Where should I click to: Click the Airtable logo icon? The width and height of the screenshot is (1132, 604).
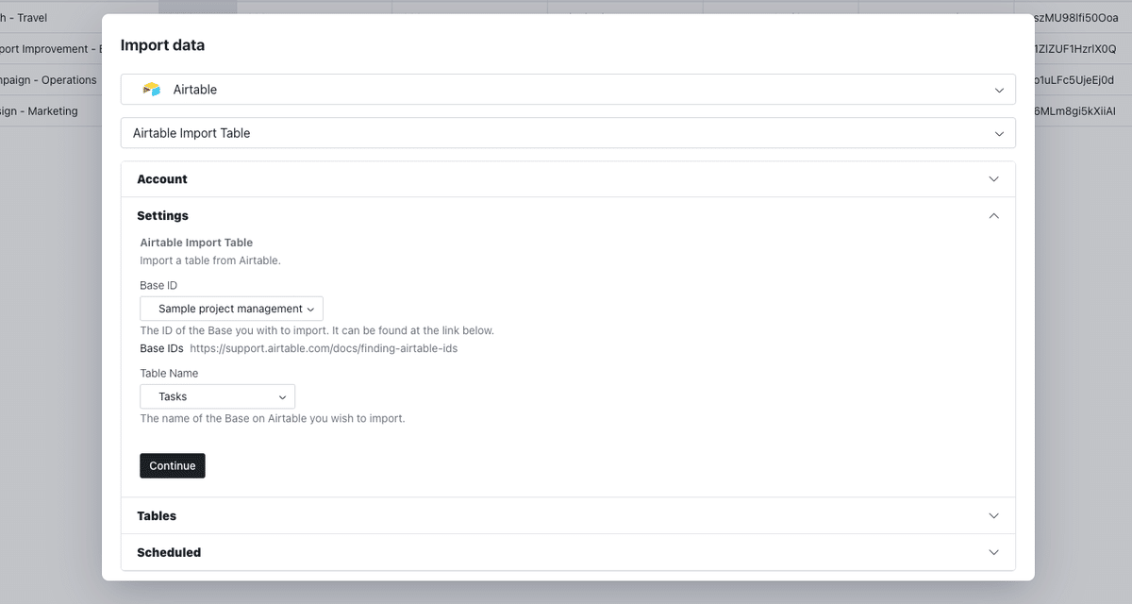tap(151, 90)
